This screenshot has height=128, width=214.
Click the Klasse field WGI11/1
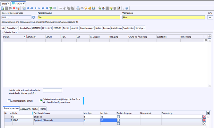16,17
